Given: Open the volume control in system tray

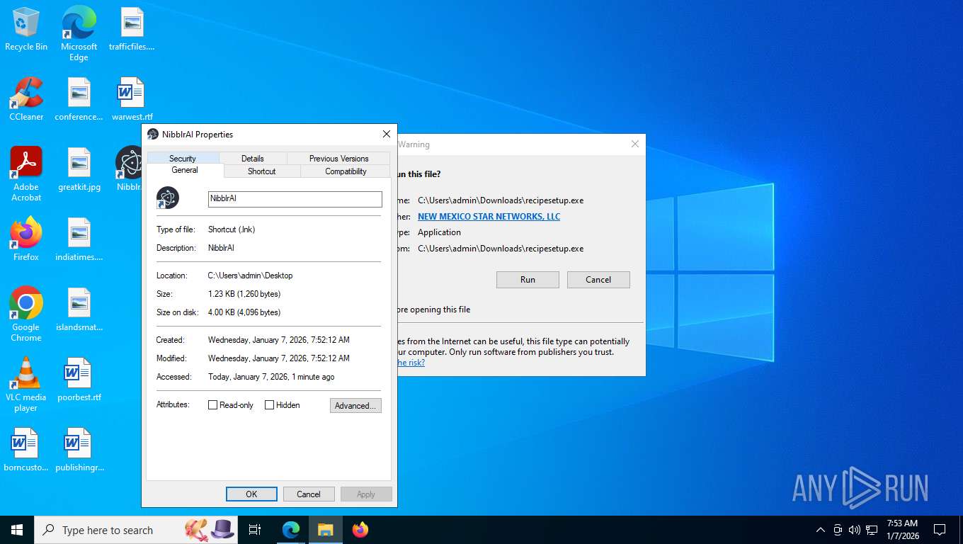Looking at the screenshot, I should coord(855,530).
